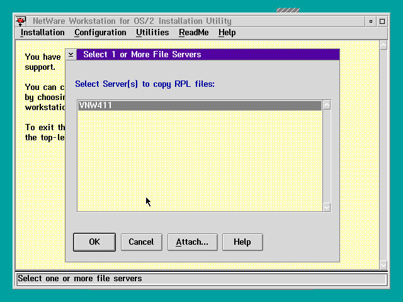
Task: Open the ReadMe menu
Action: click(194, 33)
